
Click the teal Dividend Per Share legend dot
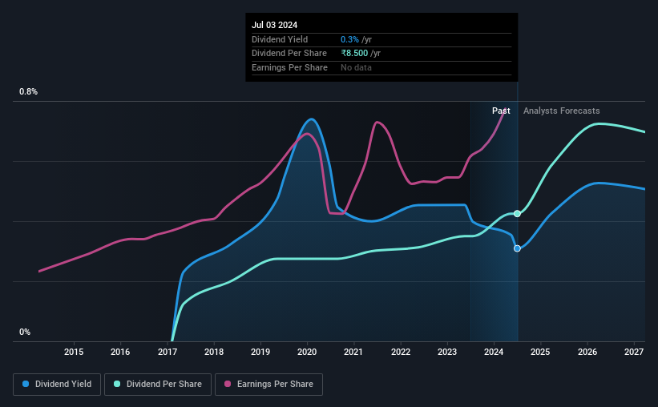[x=117, y=384]
